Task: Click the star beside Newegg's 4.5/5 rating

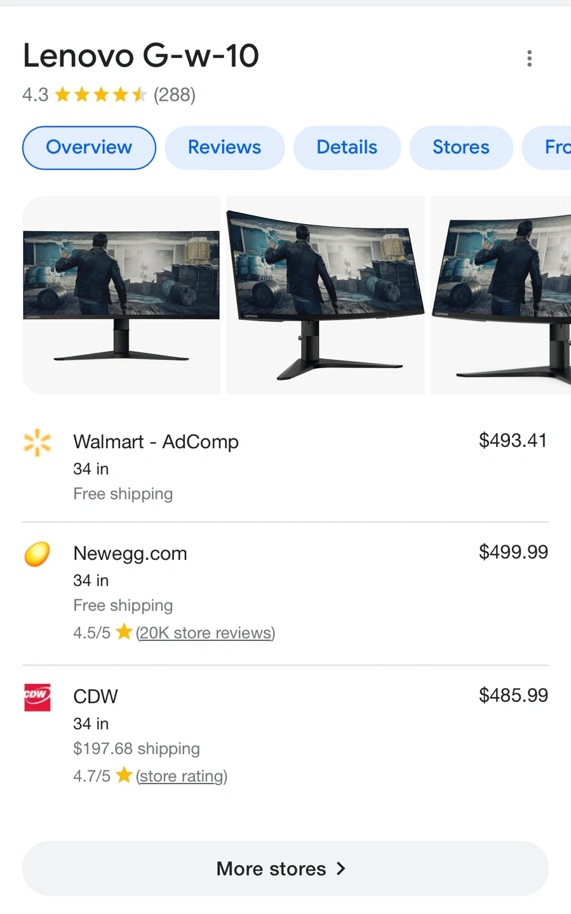Action: pyautogui.click(x=124, y=632)
